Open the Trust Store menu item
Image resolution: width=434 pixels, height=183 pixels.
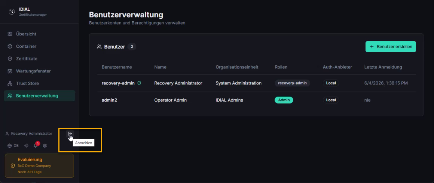point(39,83)
